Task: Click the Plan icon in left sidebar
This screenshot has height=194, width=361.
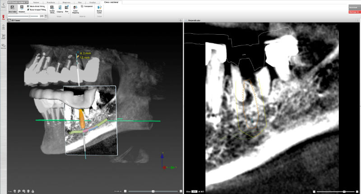Action: pos(4,18)
